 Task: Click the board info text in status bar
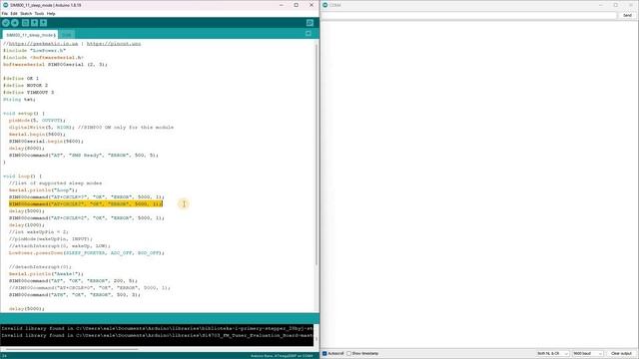click(x=282, y=356)
